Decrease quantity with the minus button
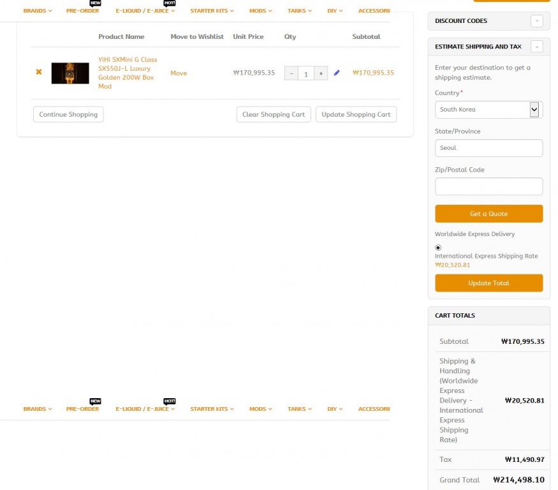Image resolution: width=558 pixels, height=490 pixels. pyautogui.click(x=291, y=73)
